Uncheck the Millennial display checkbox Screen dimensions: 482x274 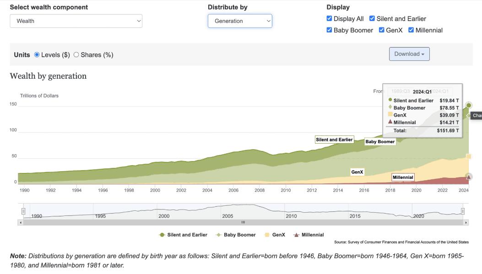411,30
